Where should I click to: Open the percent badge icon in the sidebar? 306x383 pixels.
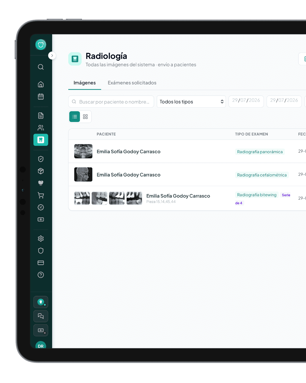pyautogui.click(x=41, y=207)
